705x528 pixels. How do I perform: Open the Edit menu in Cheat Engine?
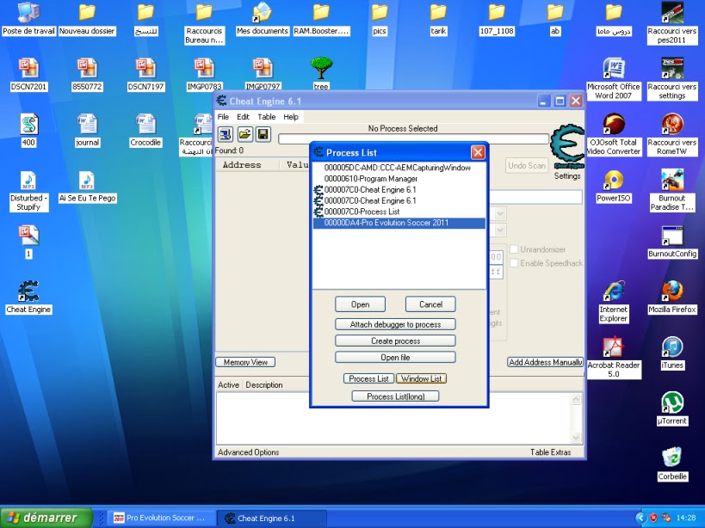pos(243,117)
